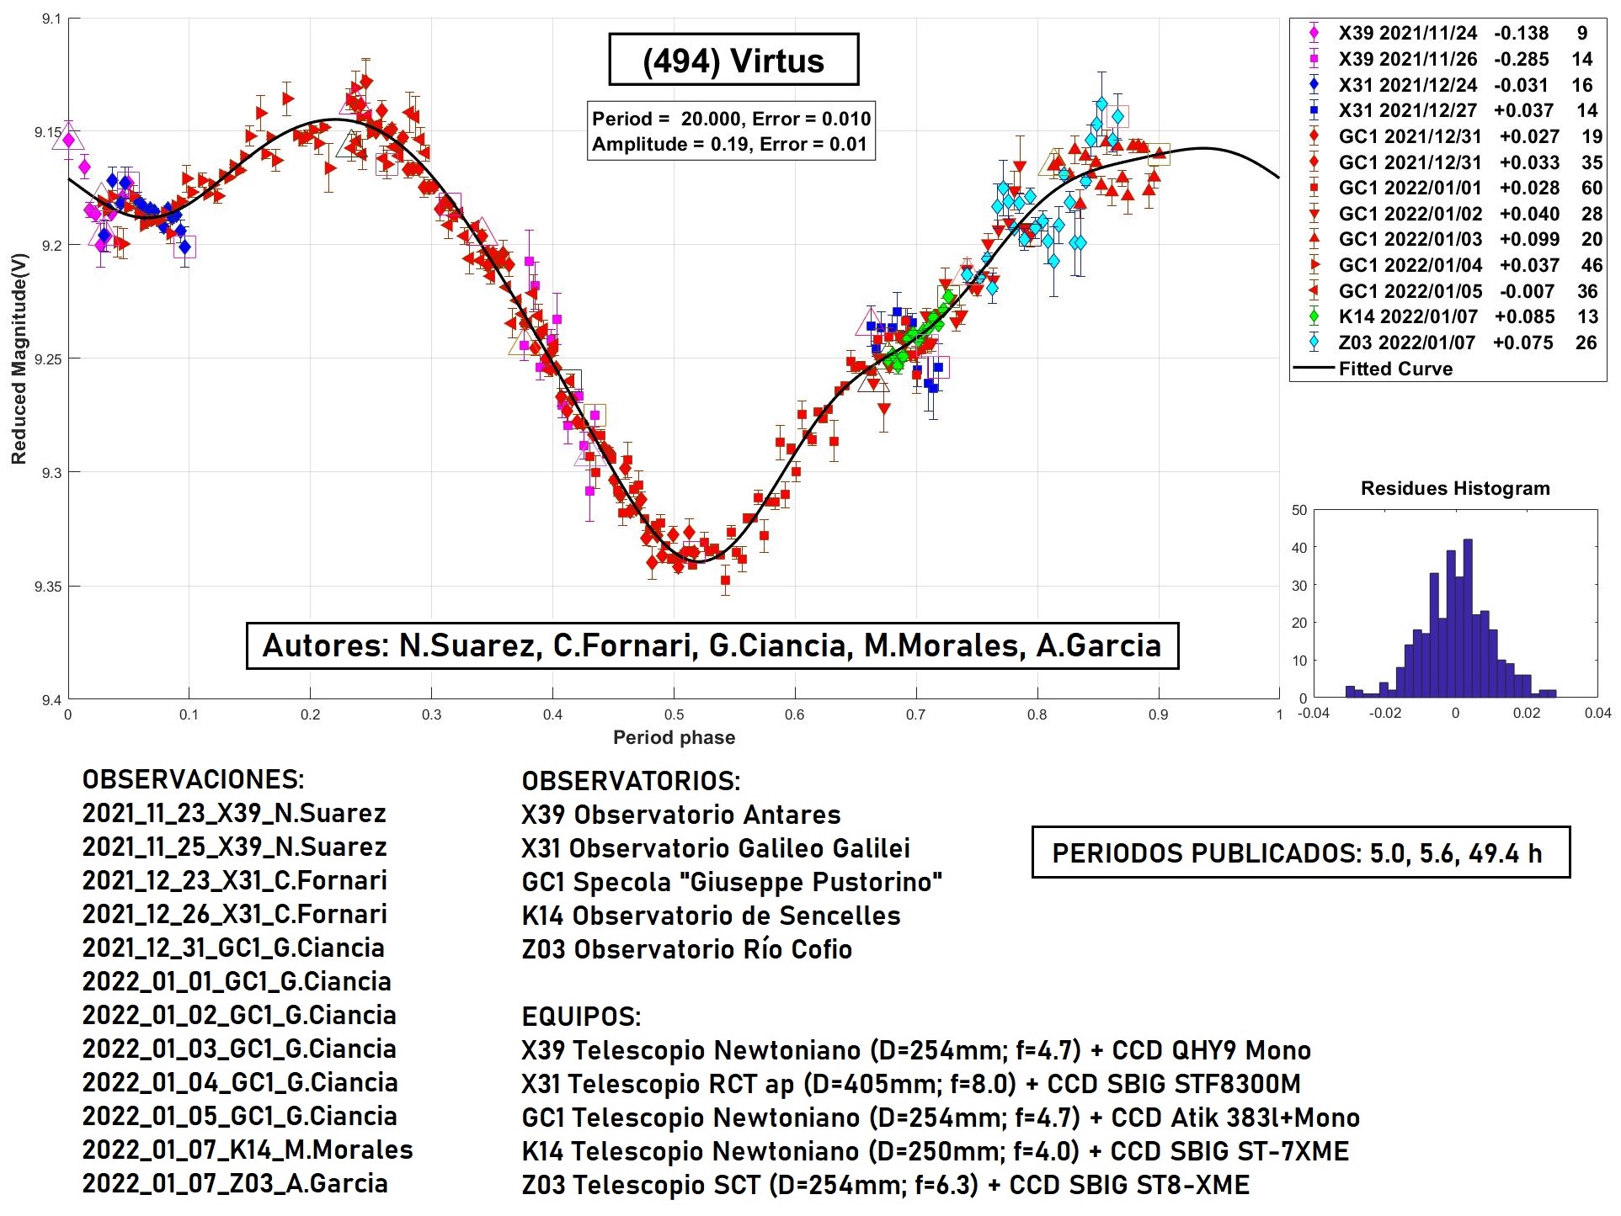
Task: Click observation 2022_01_07_K14_M.Morales
Action: [248, 1150]
